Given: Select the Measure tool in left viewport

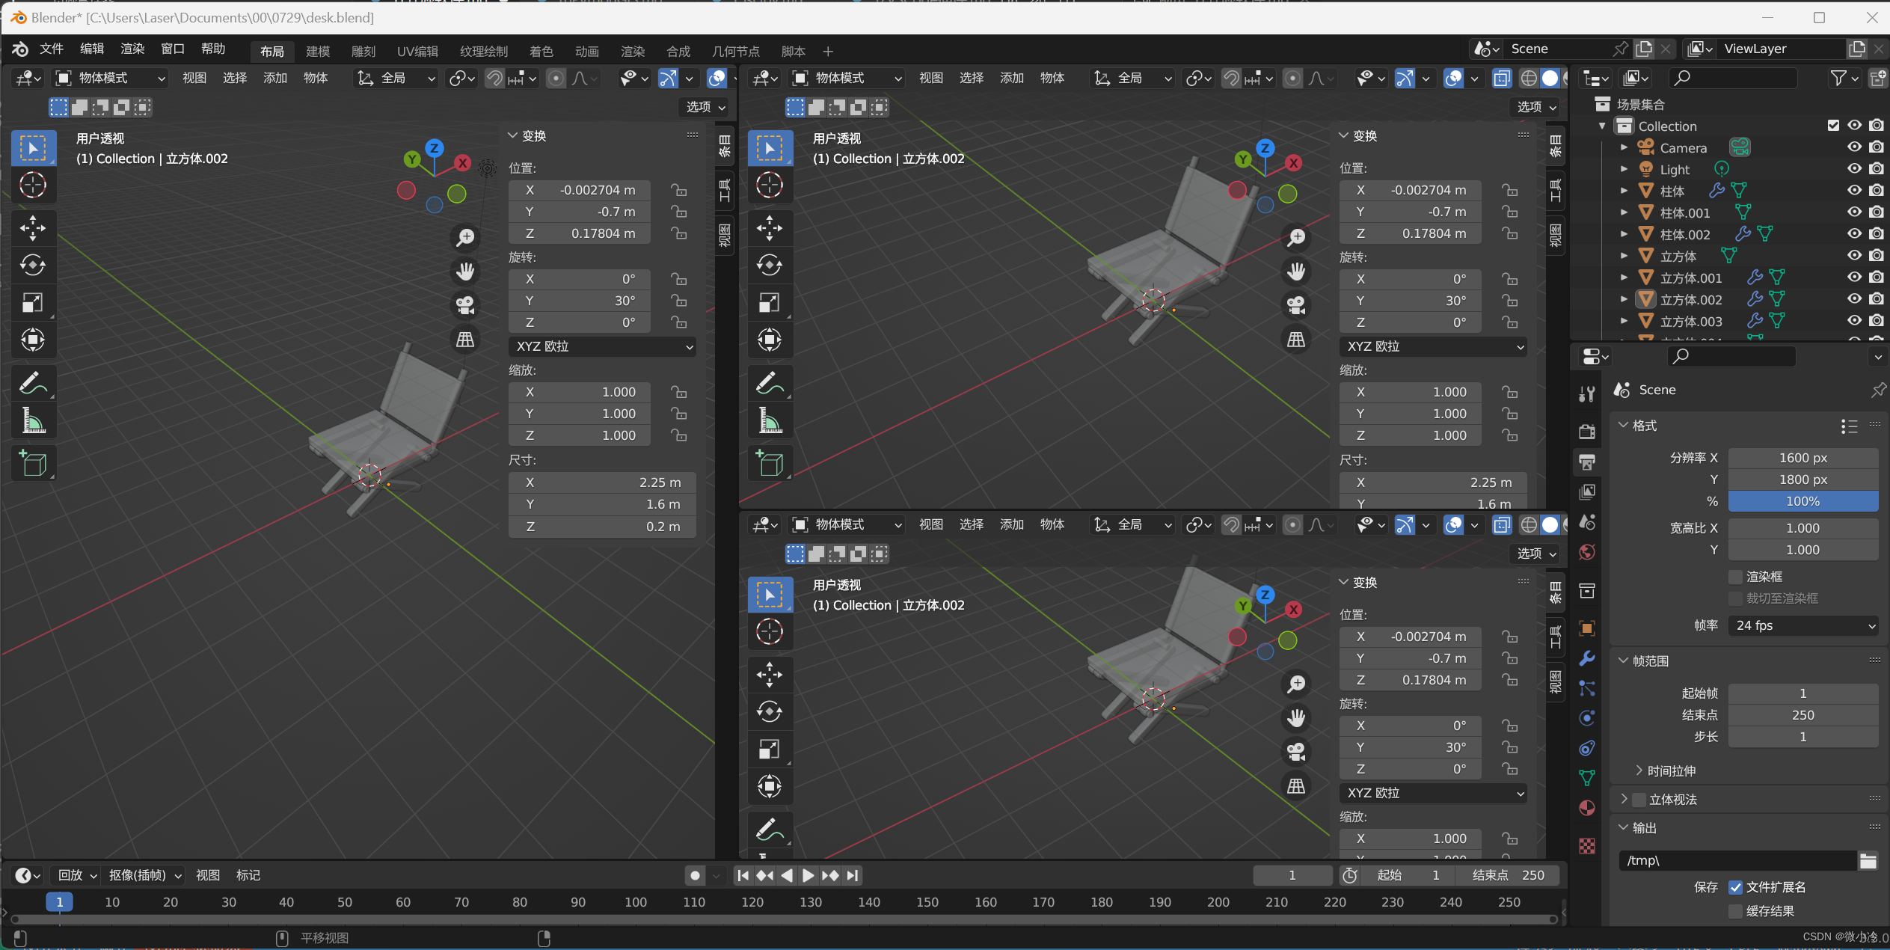Looking at the screenshot, I should 33,421.
